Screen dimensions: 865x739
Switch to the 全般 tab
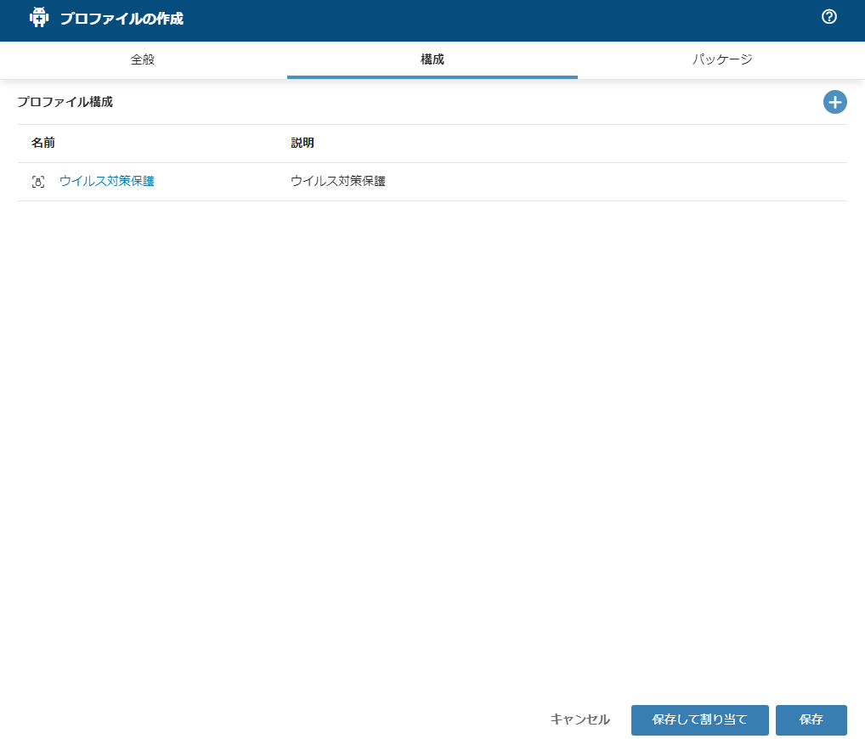(x=143, y=59)
